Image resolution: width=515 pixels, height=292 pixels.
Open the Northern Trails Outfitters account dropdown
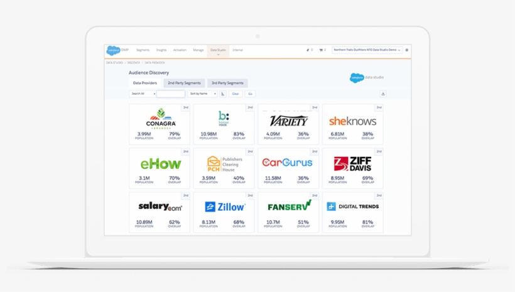coord(367,50)
